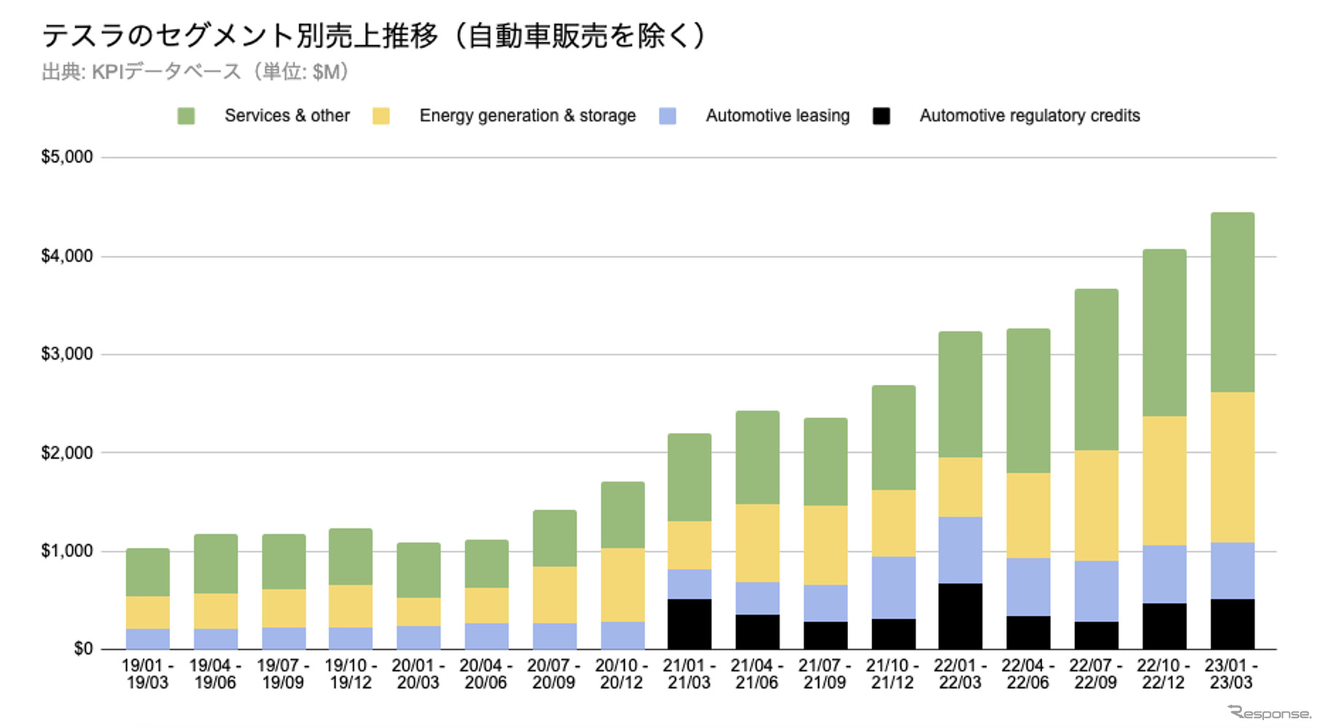Click the yellow segment of the 19/10 - 19/12 bar

click(351, 606)
